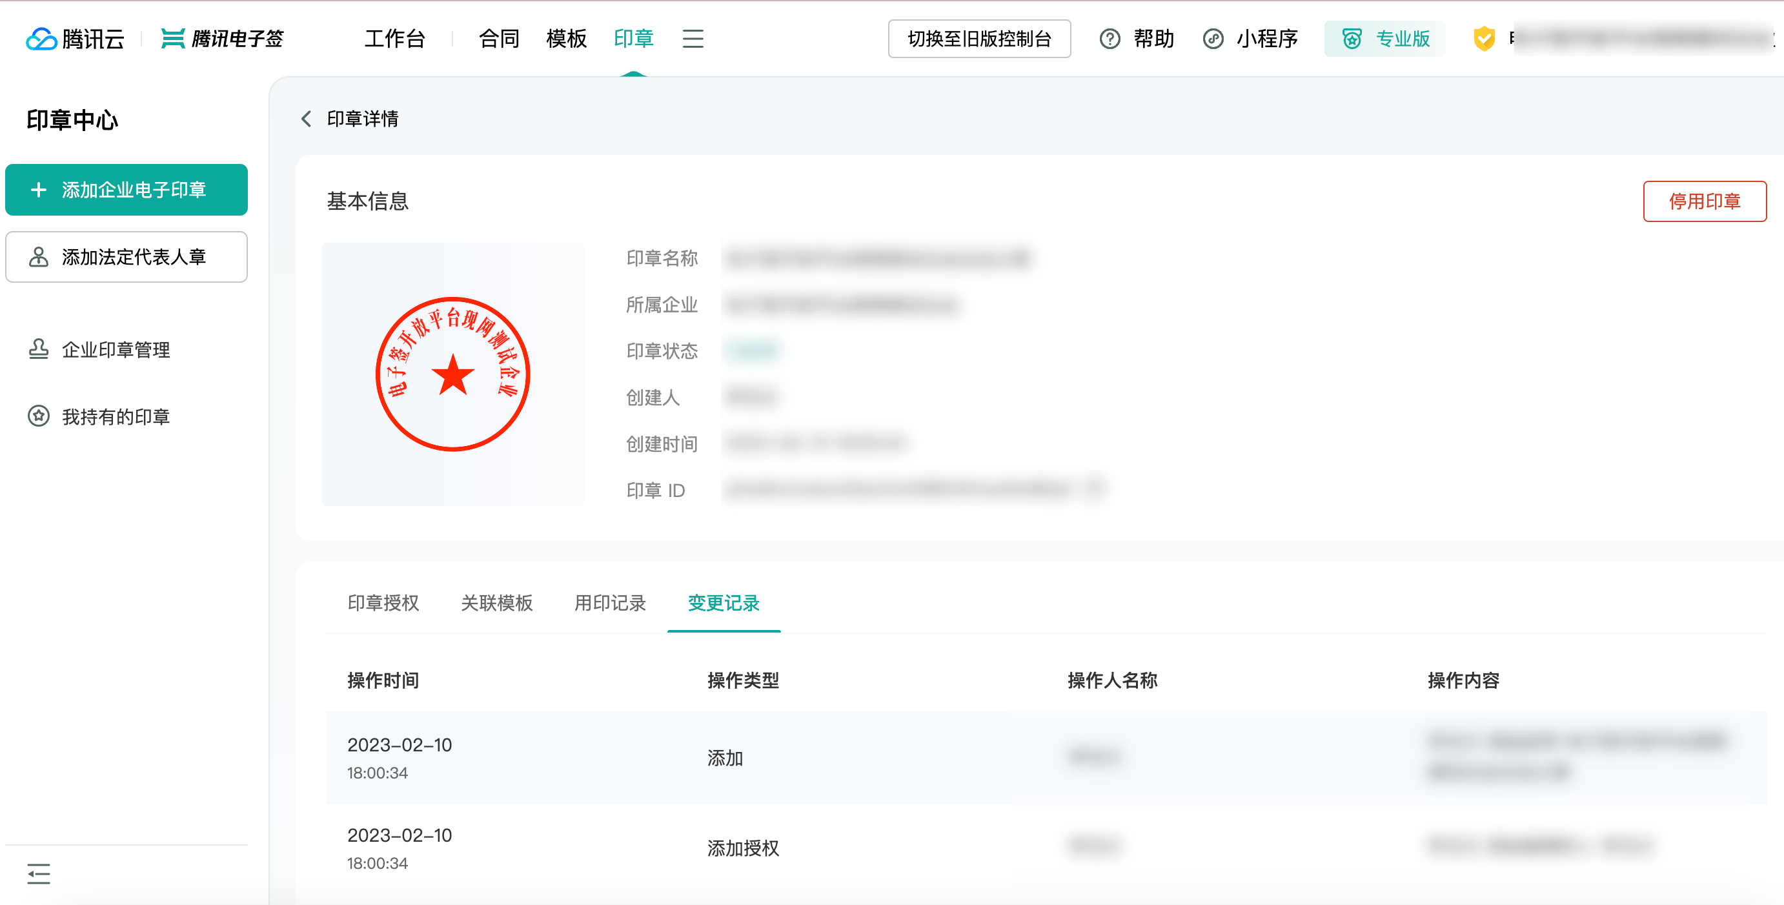Click the 停用印章 button
This screenshot has width=1784, height=905.
(x=1705, y=201)
